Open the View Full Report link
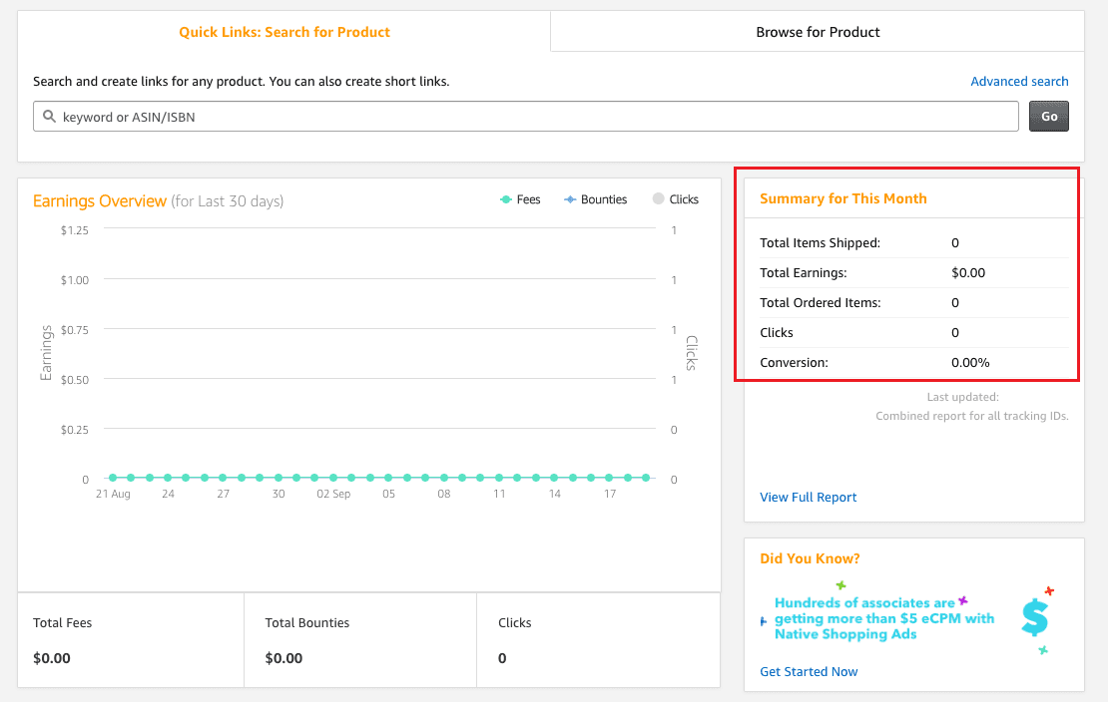The image size is (1116, 709). 809,498
